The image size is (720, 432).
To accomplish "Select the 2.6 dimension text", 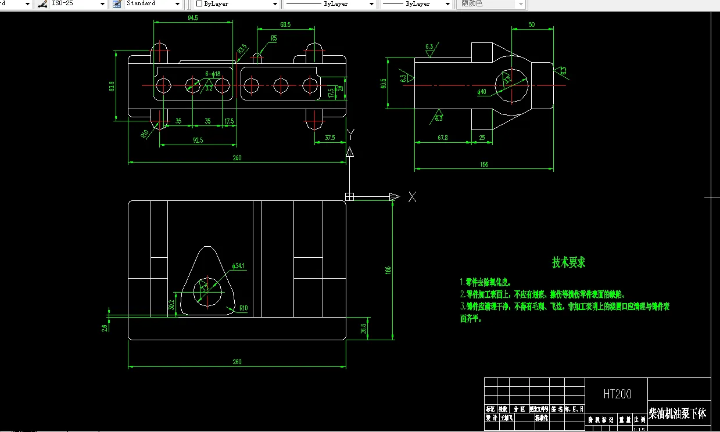I will 104,327.
